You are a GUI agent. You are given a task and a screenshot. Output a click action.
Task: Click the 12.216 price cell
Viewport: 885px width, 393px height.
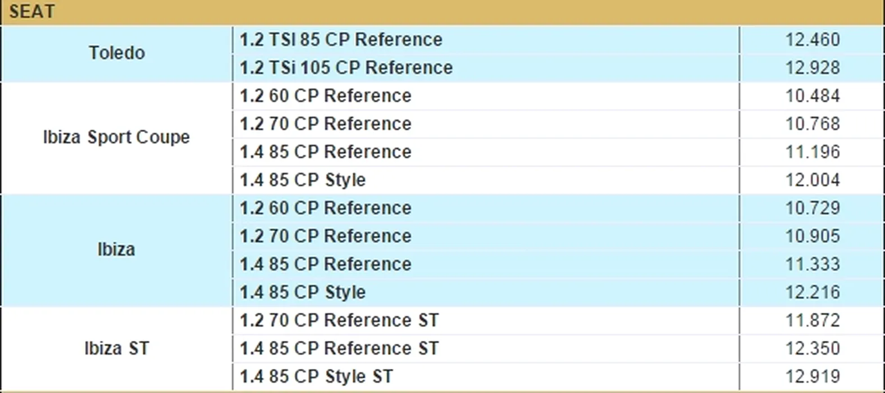click(x=812, y=293)
